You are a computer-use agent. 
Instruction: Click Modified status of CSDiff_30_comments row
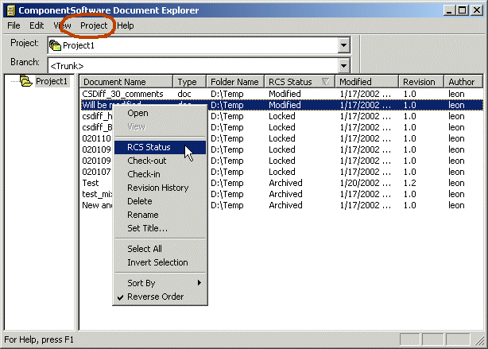pyautogui.click(x=285, y=94)
